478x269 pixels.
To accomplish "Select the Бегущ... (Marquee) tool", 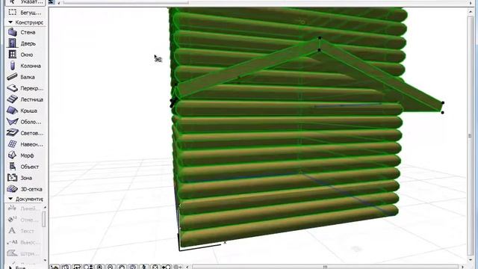I will [x=25, y=13].
